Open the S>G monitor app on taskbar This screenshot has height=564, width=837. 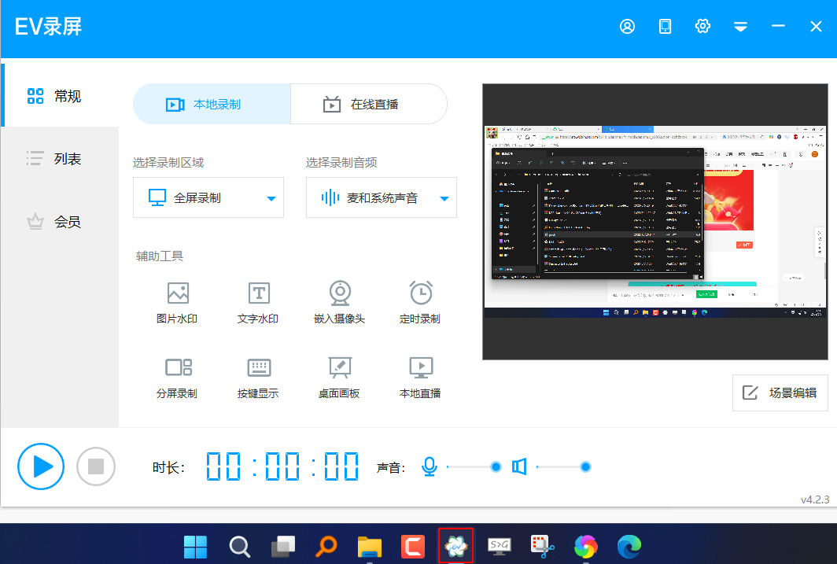(x=499, y=547)
